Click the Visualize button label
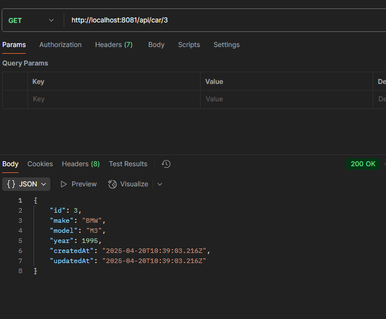This screenshot has height=319, width=386. (x=134, y=184)
